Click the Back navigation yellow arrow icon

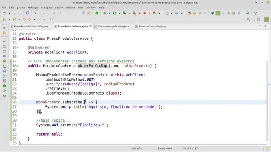(x=30, y=19)
